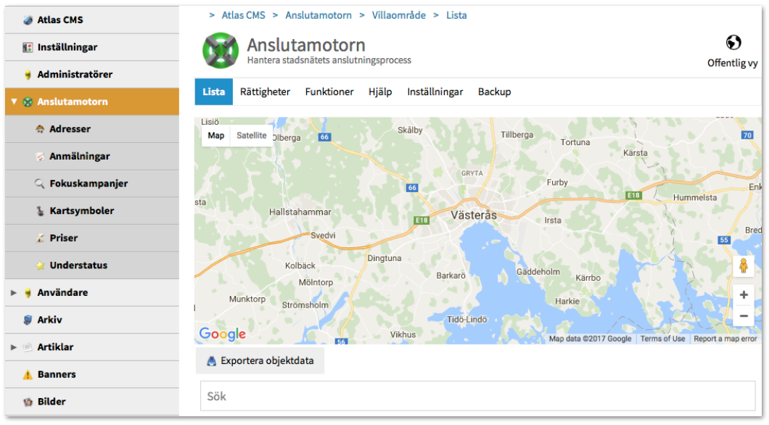Open the Backup tab

tap(494, 91)
